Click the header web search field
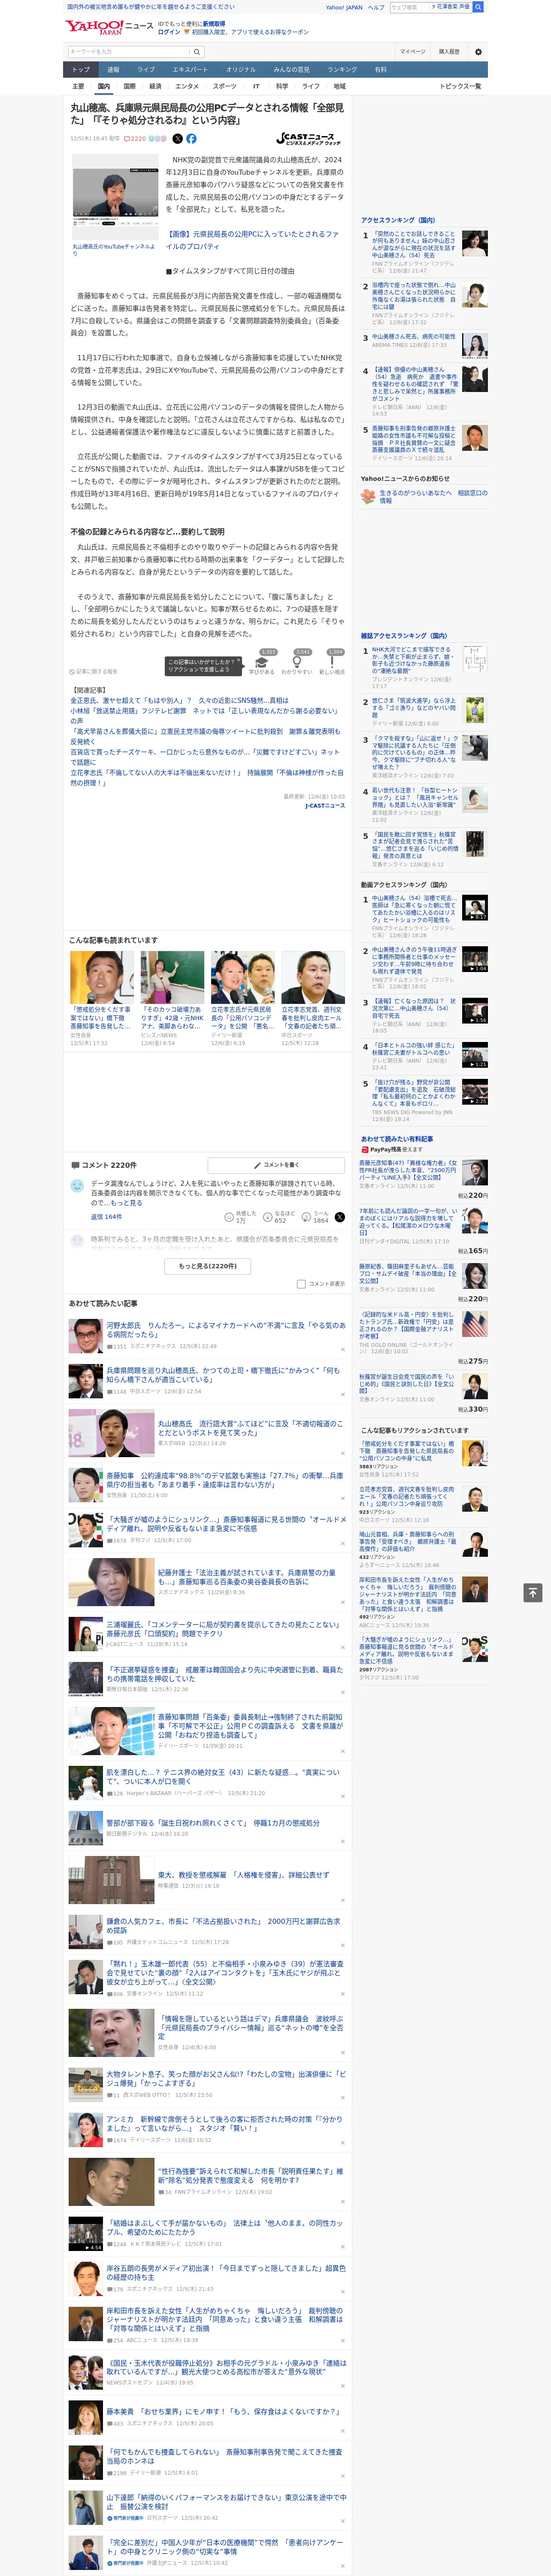The width and height of the screenshot is (551, 2576). click(410, 7)
